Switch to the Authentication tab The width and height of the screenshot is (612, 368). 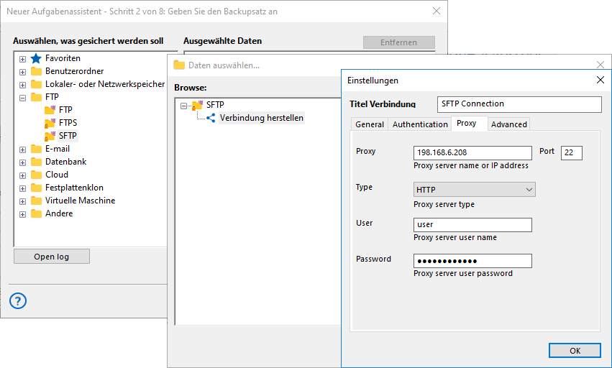pyautogui.click(x=420, y=124)
